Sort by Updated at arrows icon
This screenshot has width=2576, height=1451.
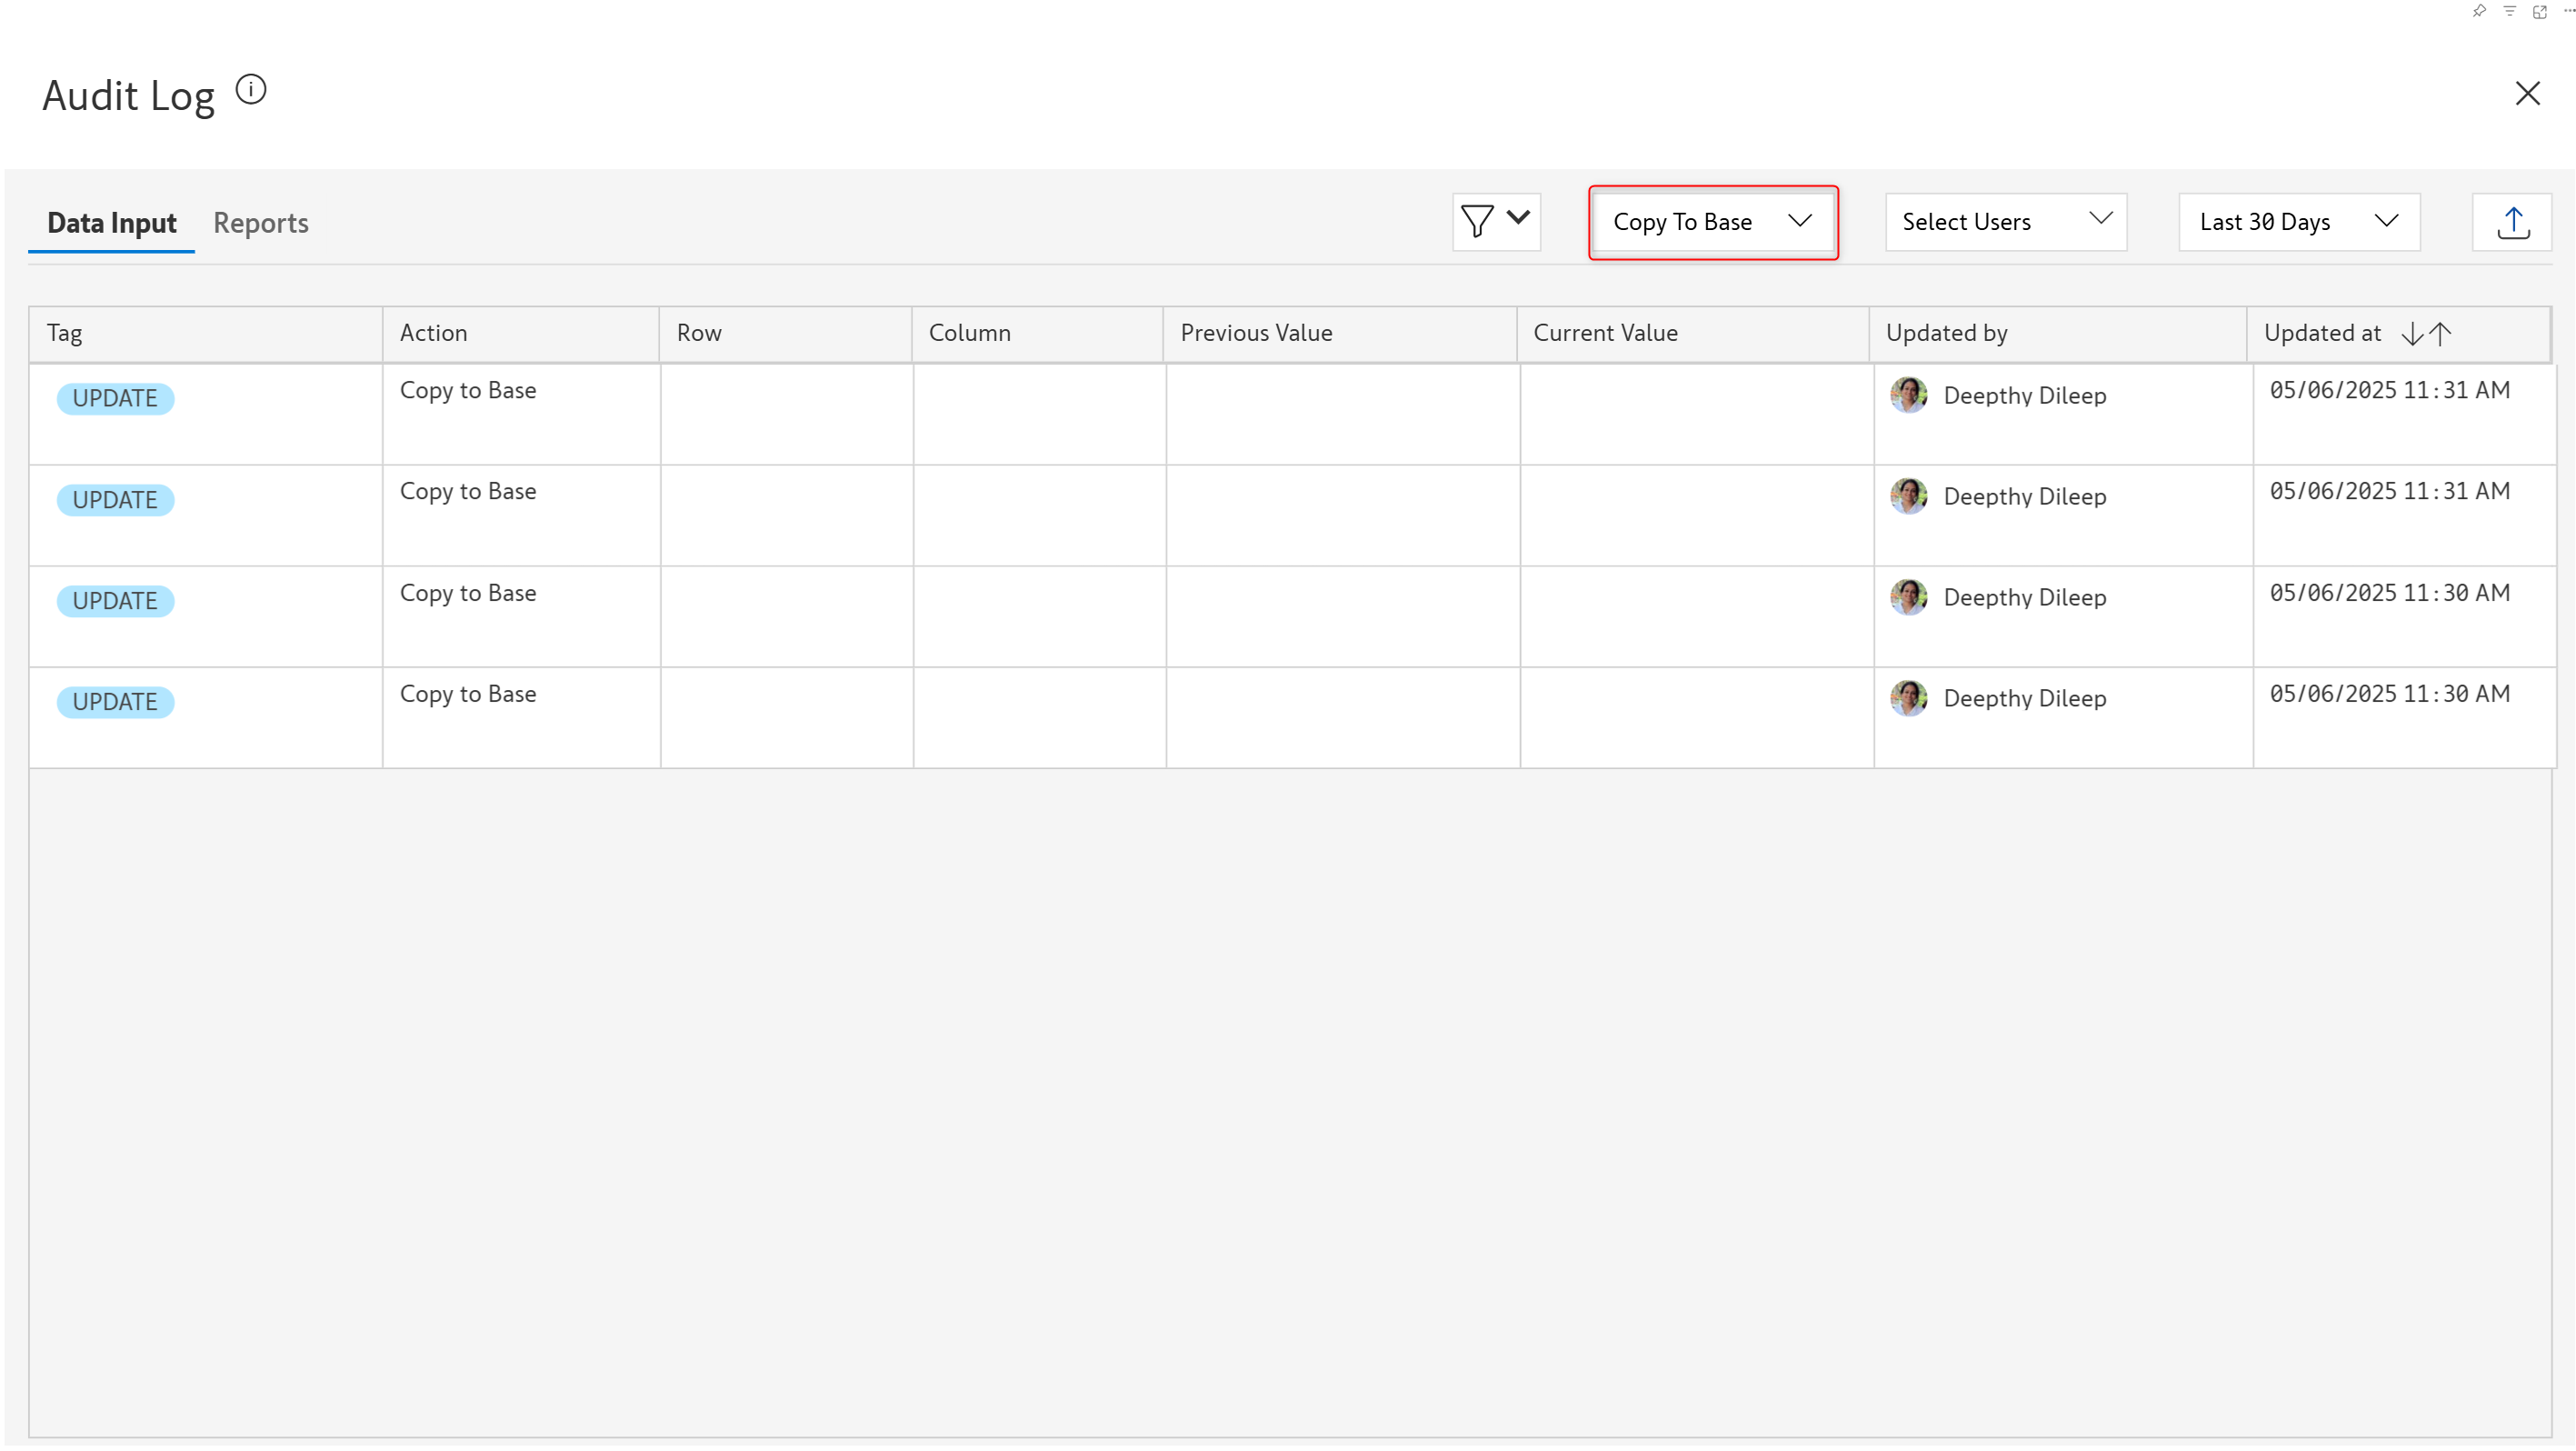point(2427,333)
